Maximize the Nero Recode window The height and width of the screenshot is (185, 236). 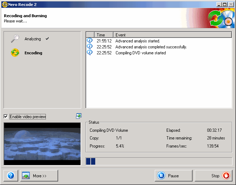point(225,4)
